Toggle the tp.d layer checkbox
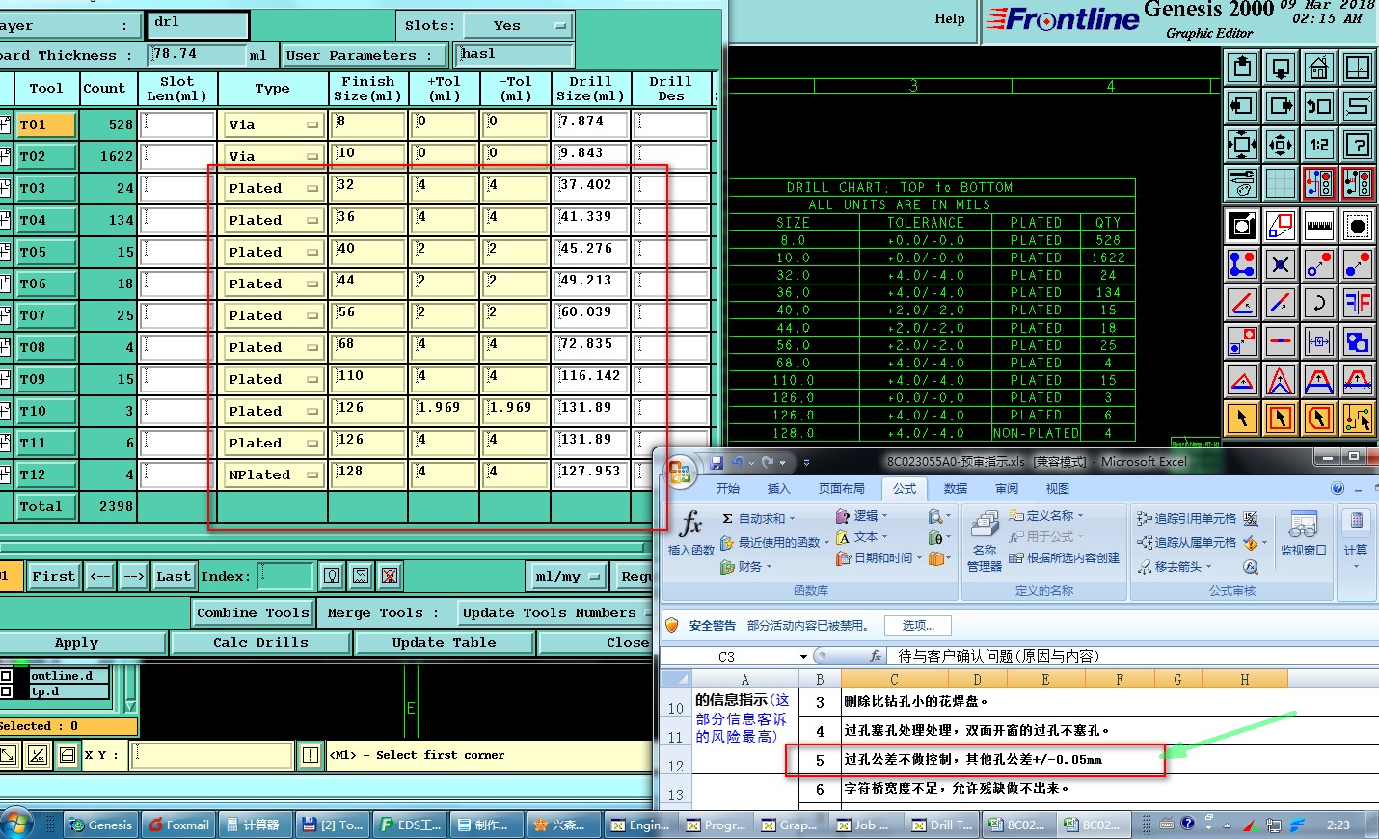This screenshot has width=1379, height=839. click(x=6, y=691)
